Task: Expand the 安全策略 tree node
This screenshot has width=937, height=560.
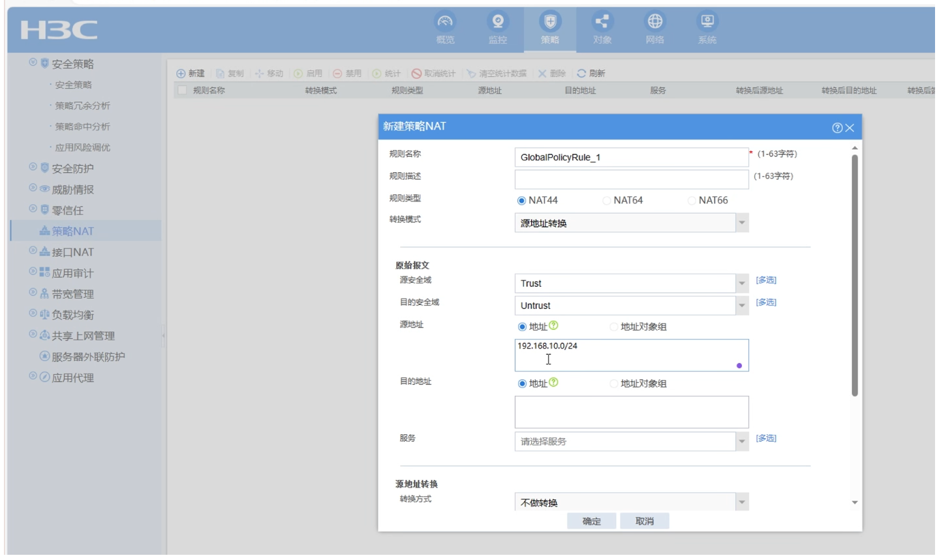Action: pos(33,63)
